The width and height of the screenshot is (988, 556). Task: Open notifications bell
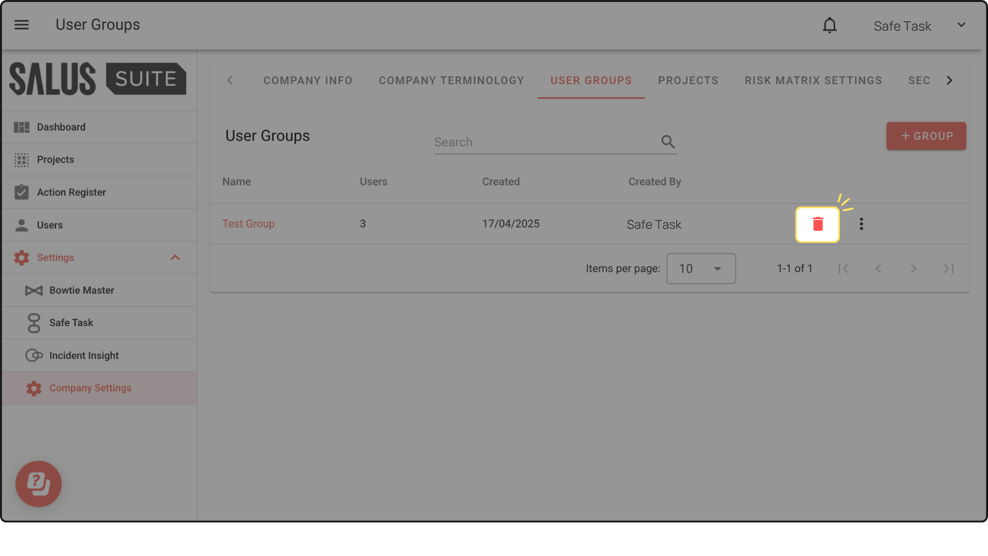point(829,25)
